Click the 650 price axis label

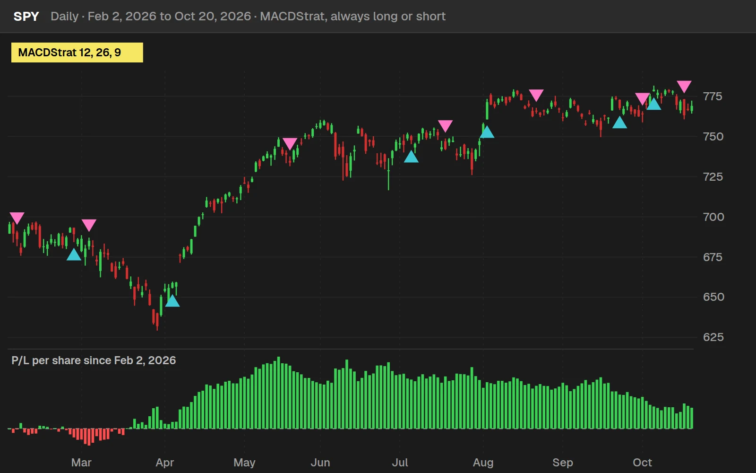click(x=713, y=297)
